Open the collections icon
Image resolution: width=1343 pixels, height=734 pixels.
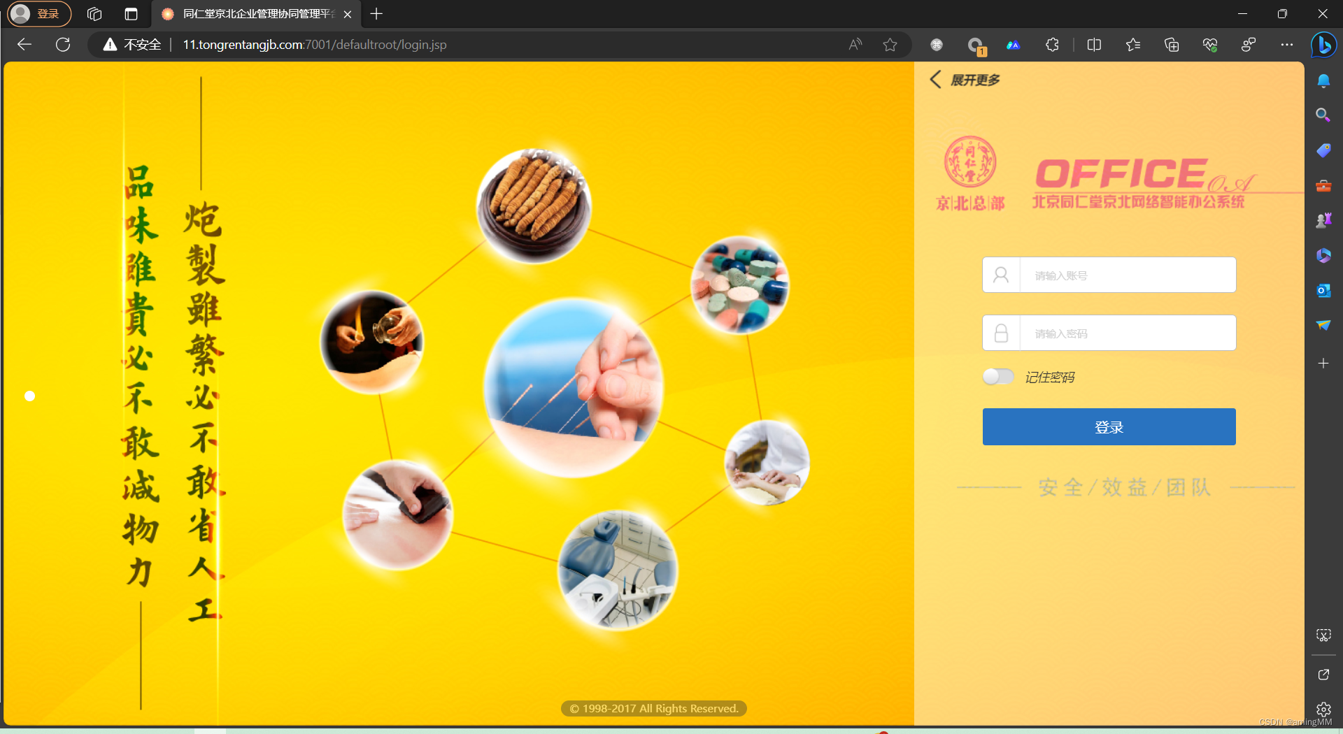point(1172,45)
